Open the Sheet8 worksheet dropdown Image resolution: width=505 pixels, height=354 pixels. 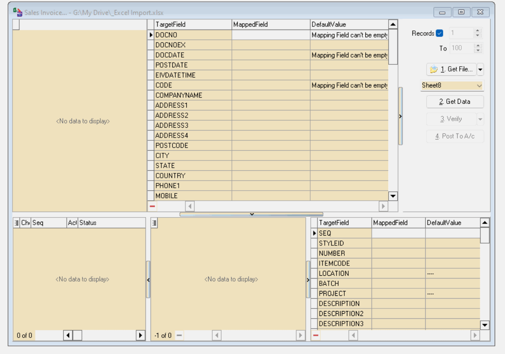coord(479,85)
